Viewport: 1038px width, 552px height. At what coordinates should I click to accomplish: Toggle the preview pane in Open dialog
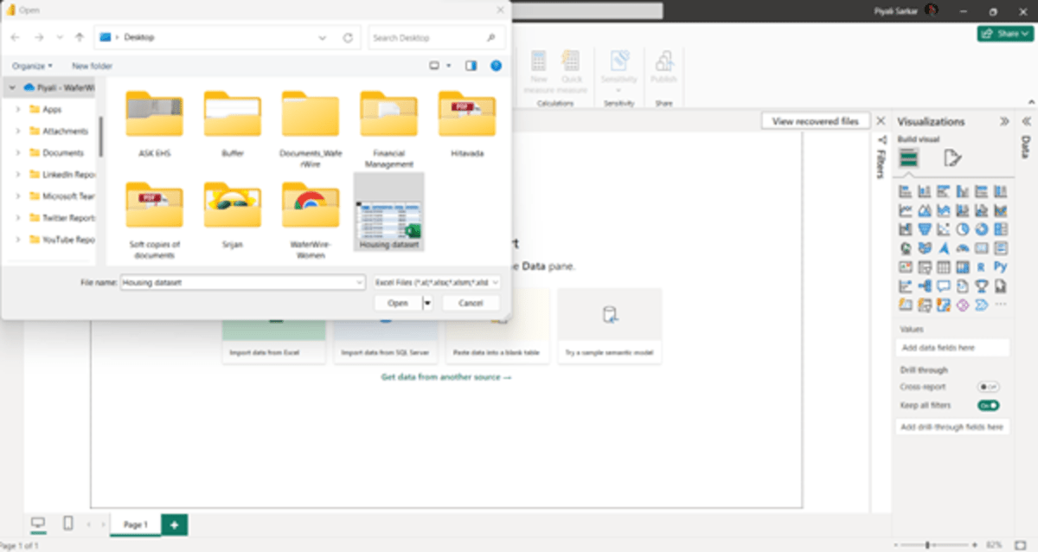[x=471, y=66]
